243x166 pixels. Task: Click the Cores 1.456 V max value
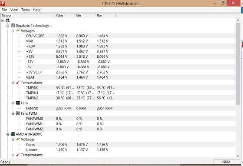102,144
